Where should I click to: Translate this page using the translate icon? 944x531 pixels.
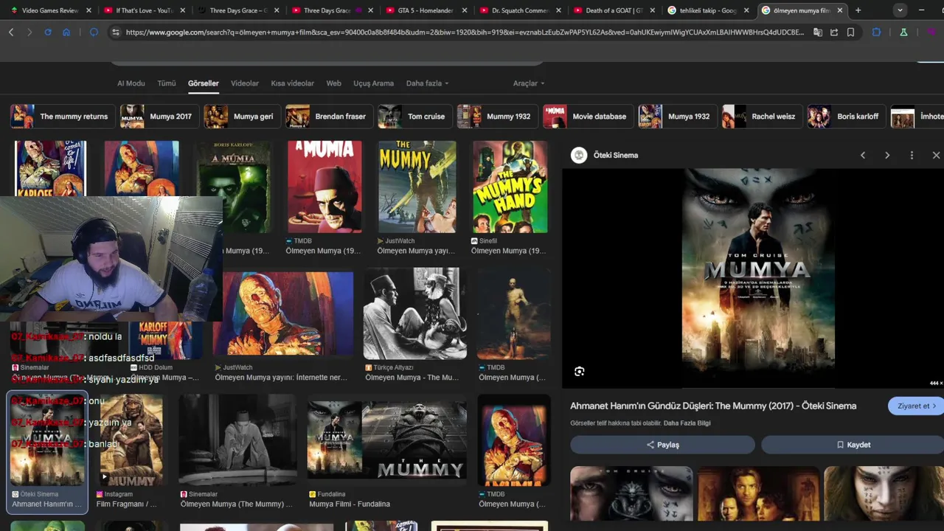pos(818,32)
